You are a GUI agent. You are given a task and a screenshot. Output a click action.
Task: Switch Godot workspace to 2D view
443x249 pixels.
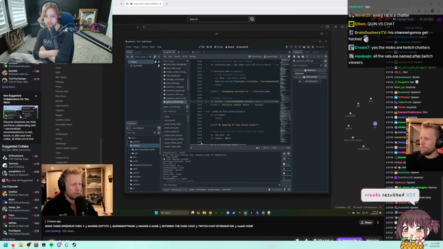(201, 47)
